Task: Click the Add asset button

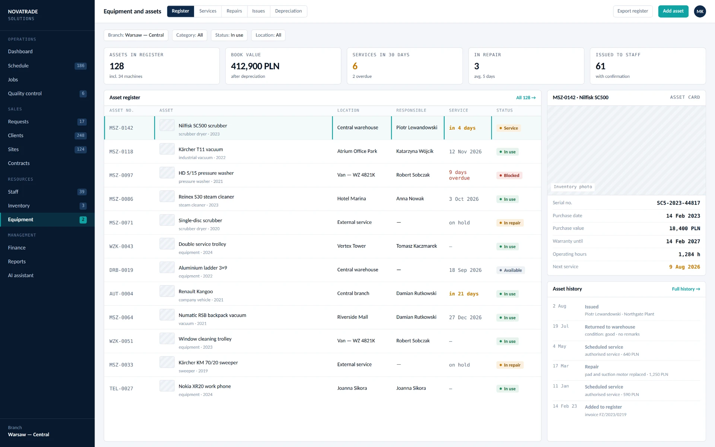Action: pyautogui.click(x=673, y=11)
